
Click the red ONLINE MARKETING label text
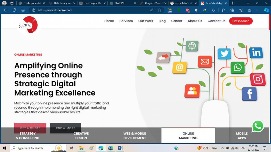(28, 55)
